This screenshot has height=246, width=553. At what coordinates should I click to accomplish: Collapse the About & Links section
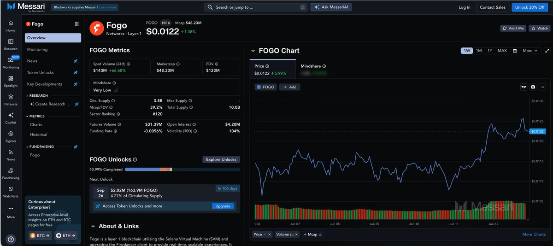click(x=93, y=226)
